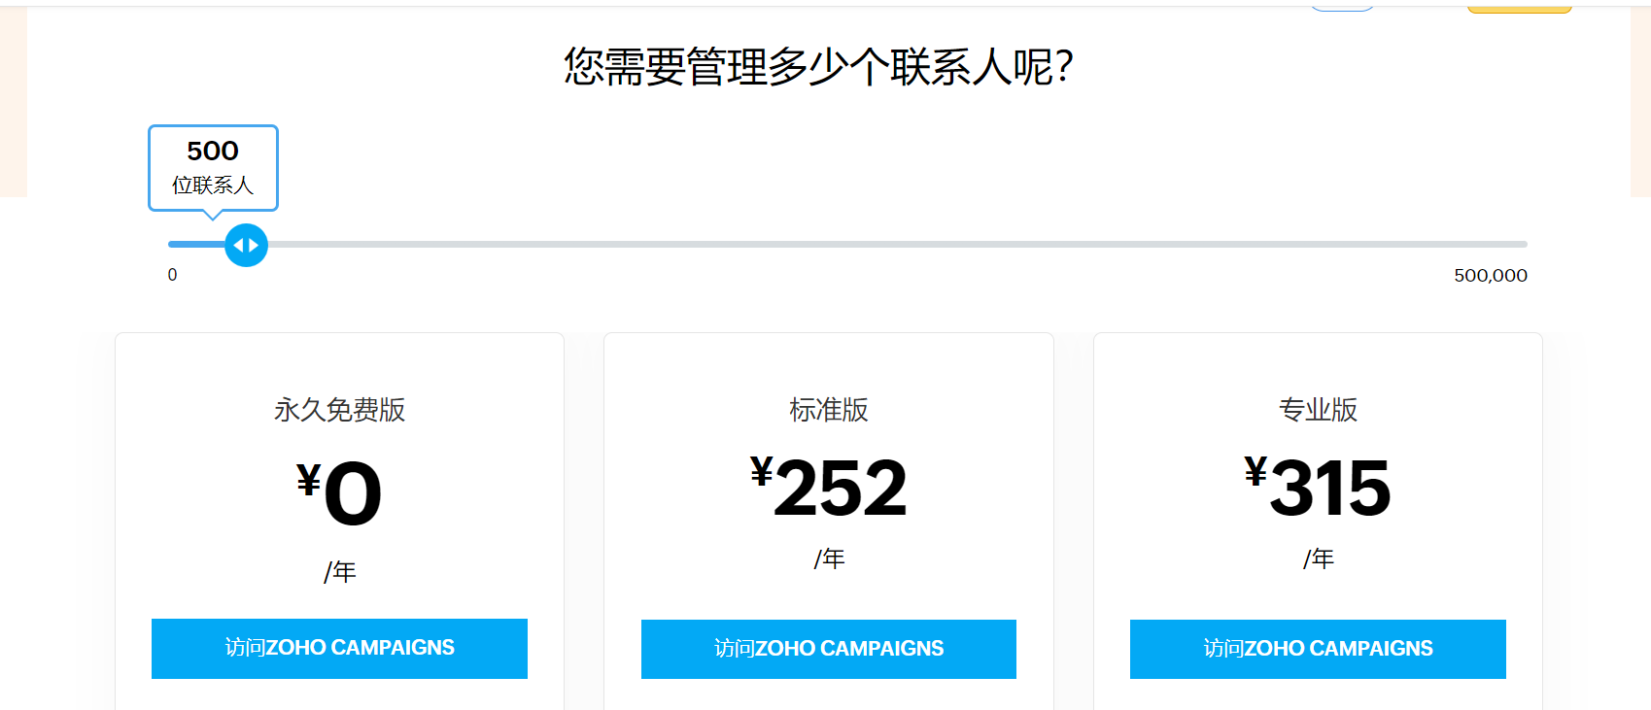The image size is (1651, 710).
Task: Click 访问ZOHO CAMPAIGNS under 永久免费版
Action: point(339,648)
